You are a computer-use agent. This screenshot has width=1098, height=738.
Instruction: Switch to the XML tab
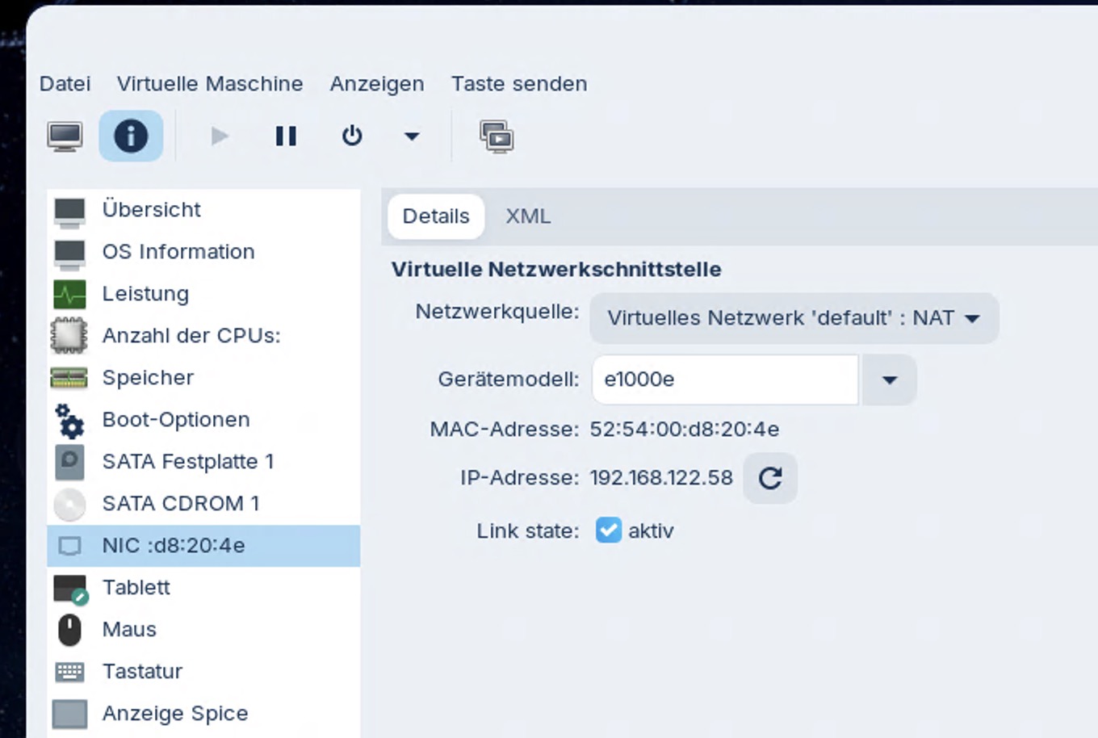tap(528, 216)
